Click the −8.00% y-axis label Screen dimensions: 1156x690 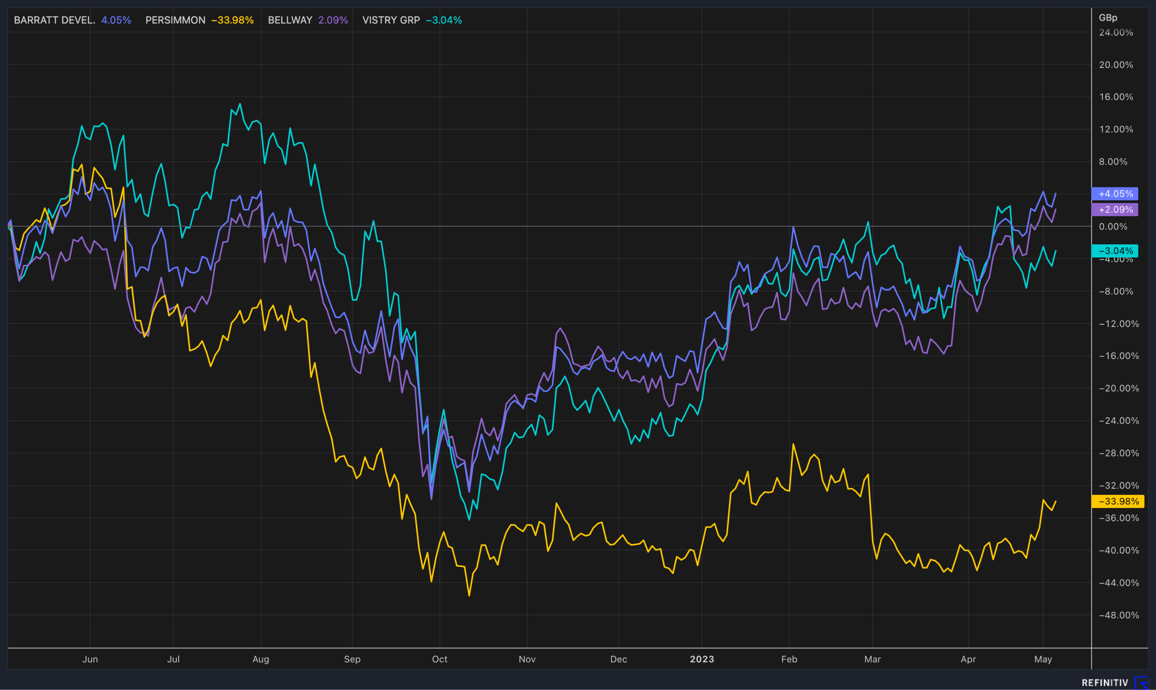coord(1116,291)
